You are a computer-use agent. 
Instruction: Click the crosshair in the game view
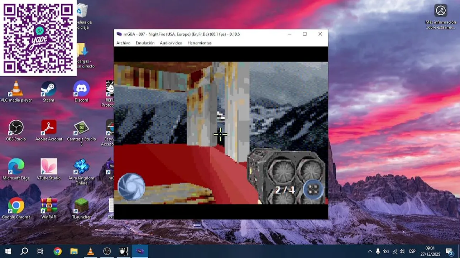tap(220, 135)
